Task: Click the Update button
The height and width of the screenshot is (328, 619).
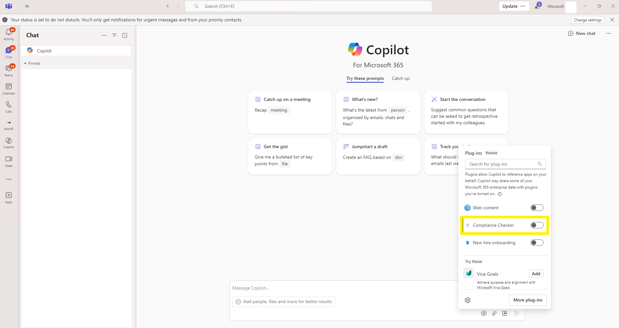Action: [510, 6]
